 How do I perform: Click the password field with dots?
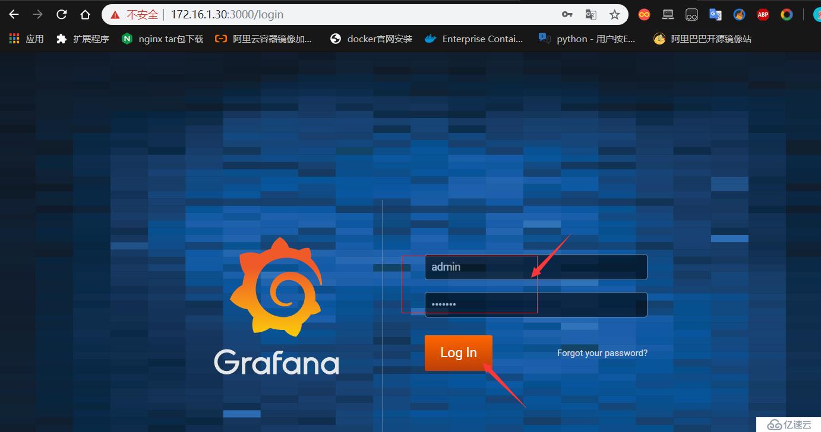[x=536, y=304]
